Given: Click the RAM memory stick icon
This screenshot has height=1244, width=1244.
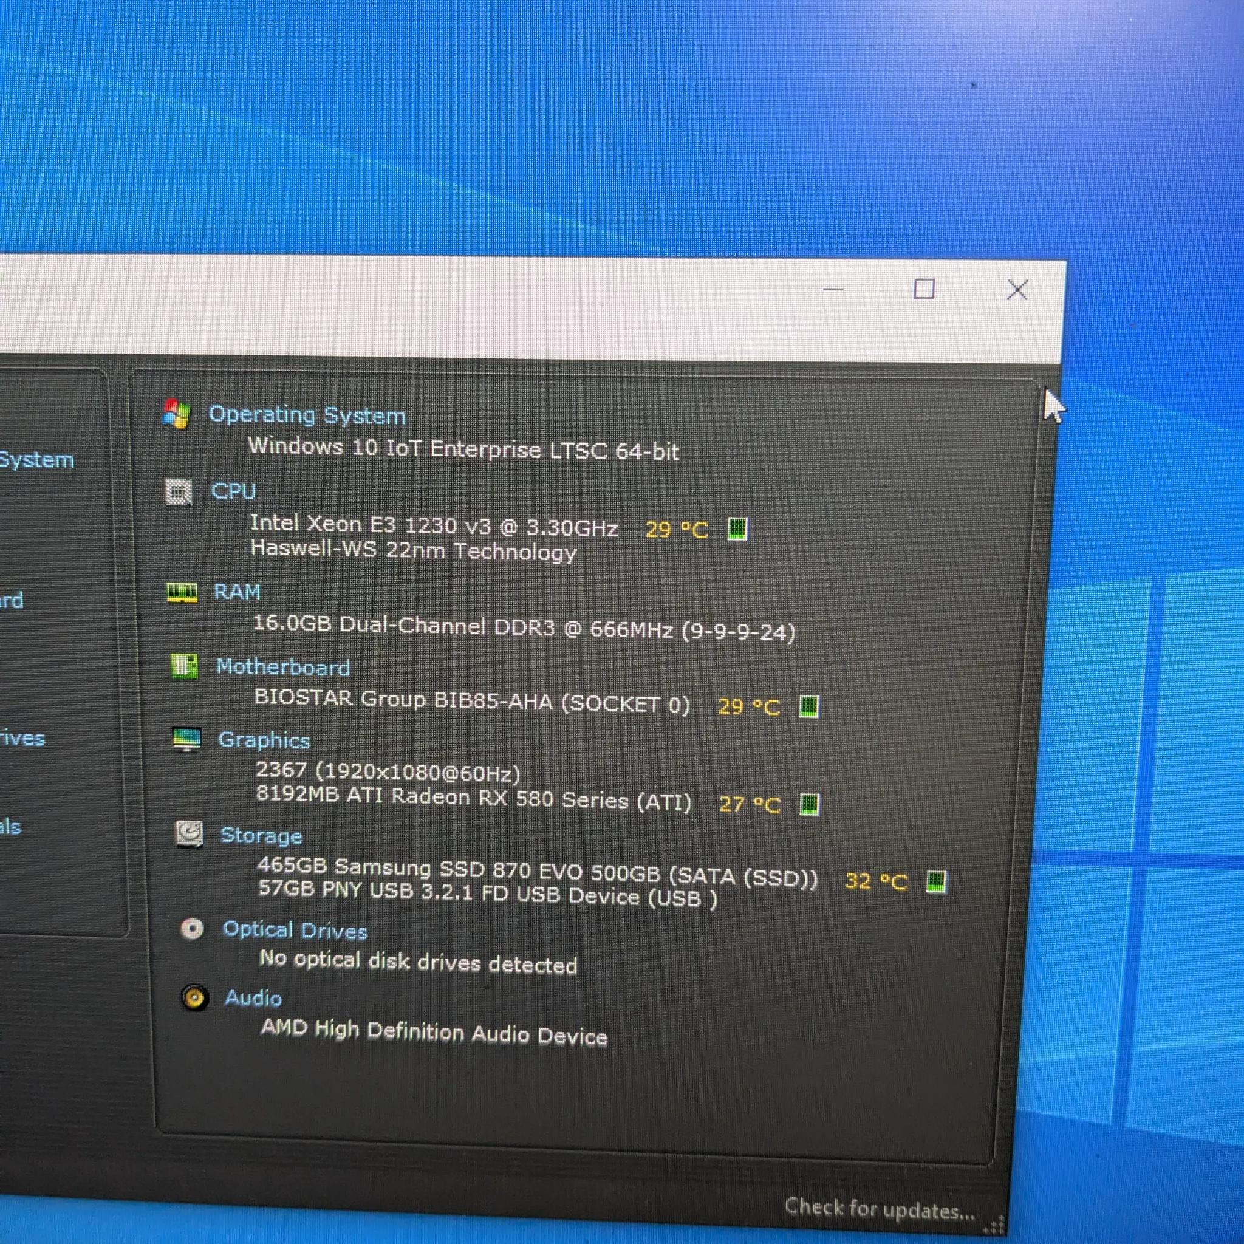Looking at the screenshot, I should coord(182,592).
